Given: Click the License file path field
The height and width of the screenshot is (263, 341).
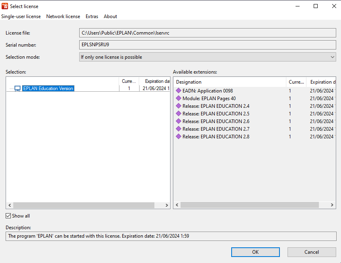Looking at the screenshot, I should (x=207, y=33).
